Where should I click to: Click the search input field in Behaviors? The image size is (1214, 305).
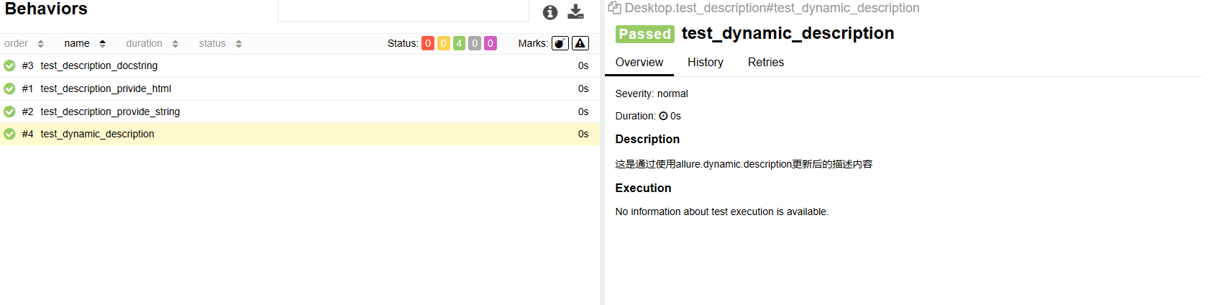[x=403, y=11]
